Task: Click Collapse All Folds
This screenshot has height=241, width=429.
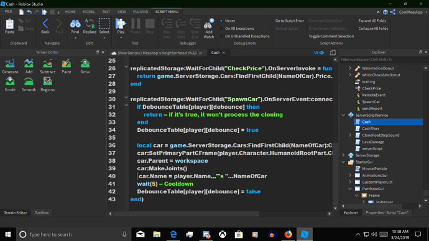Action: click(x=373, y=29)
